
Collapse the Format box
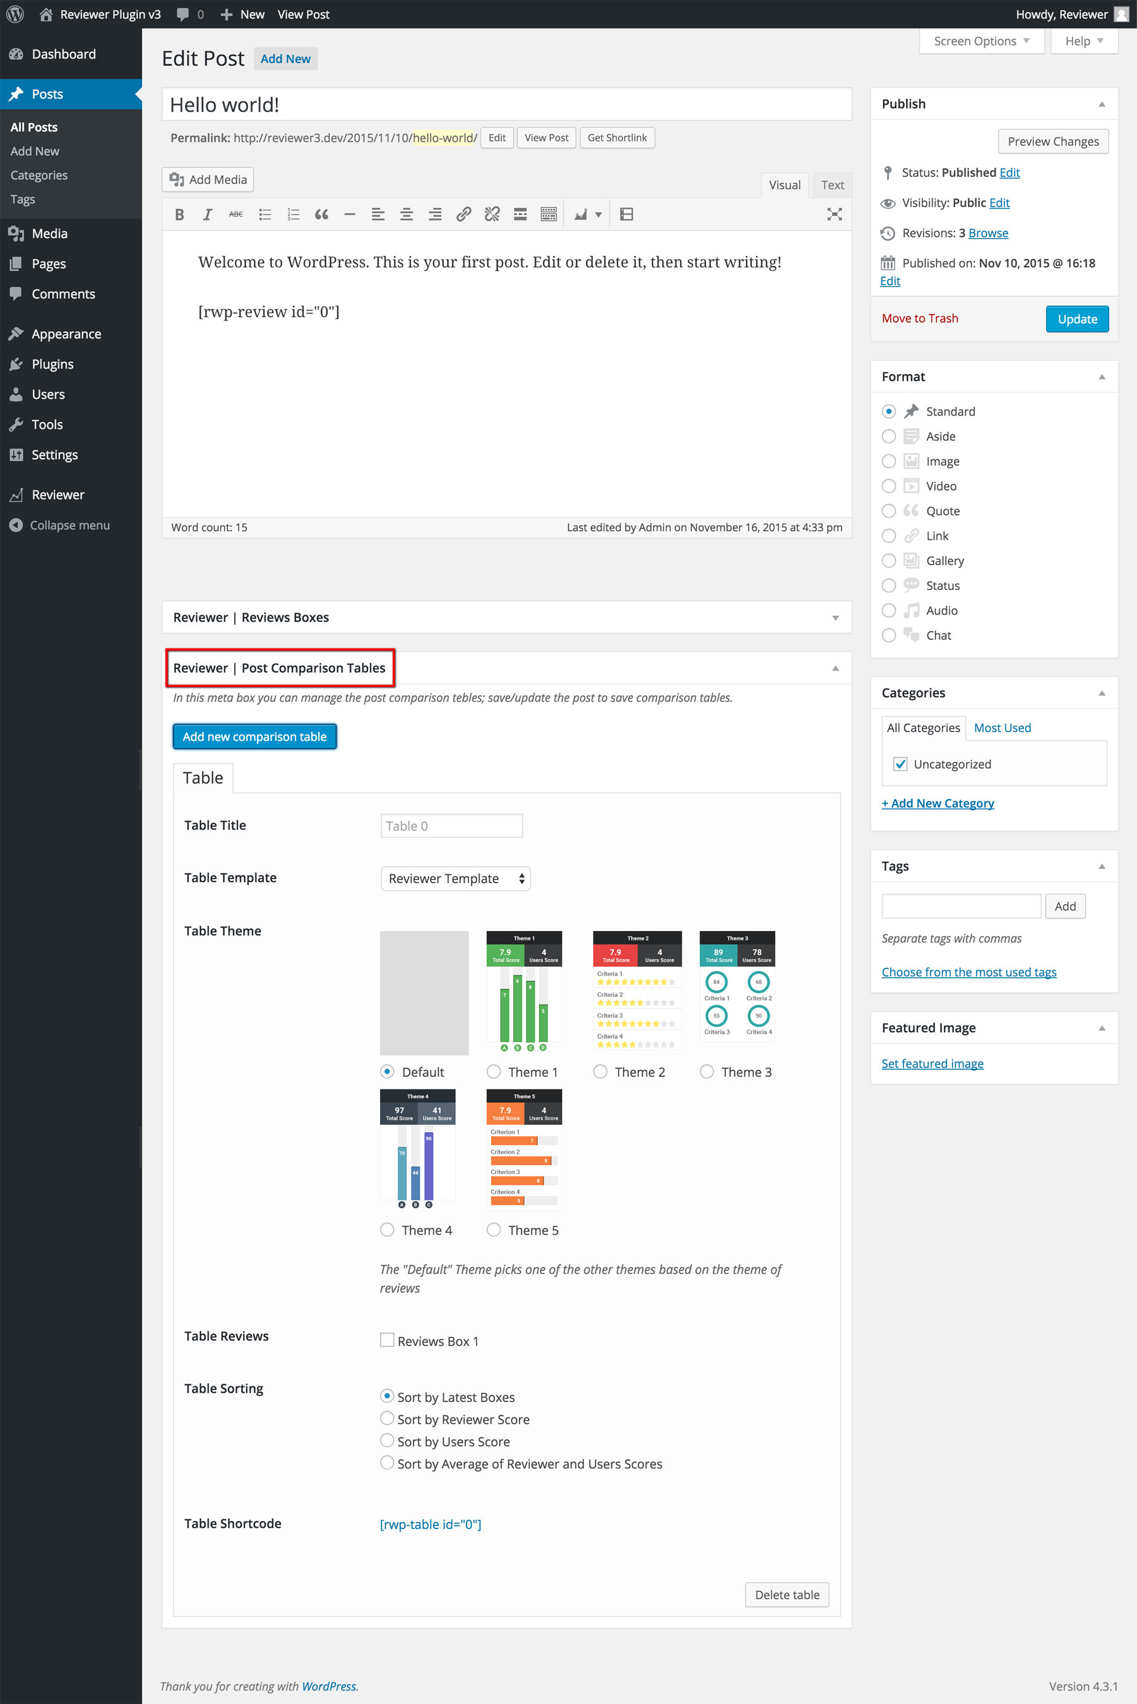click(x=1102, y=377)
